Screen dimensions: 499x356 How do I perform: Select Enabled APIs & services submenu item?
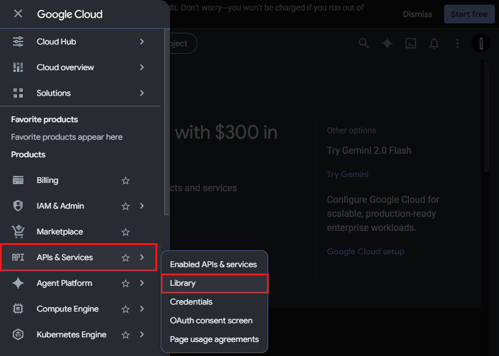[x=214, y=264]
